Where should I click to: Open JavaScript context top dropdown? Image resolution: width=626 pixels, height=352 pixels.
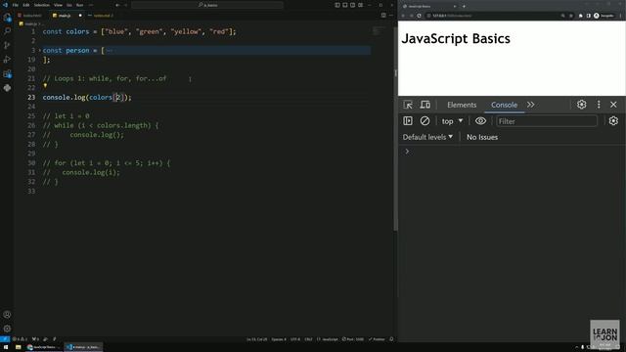coord(452,121)
